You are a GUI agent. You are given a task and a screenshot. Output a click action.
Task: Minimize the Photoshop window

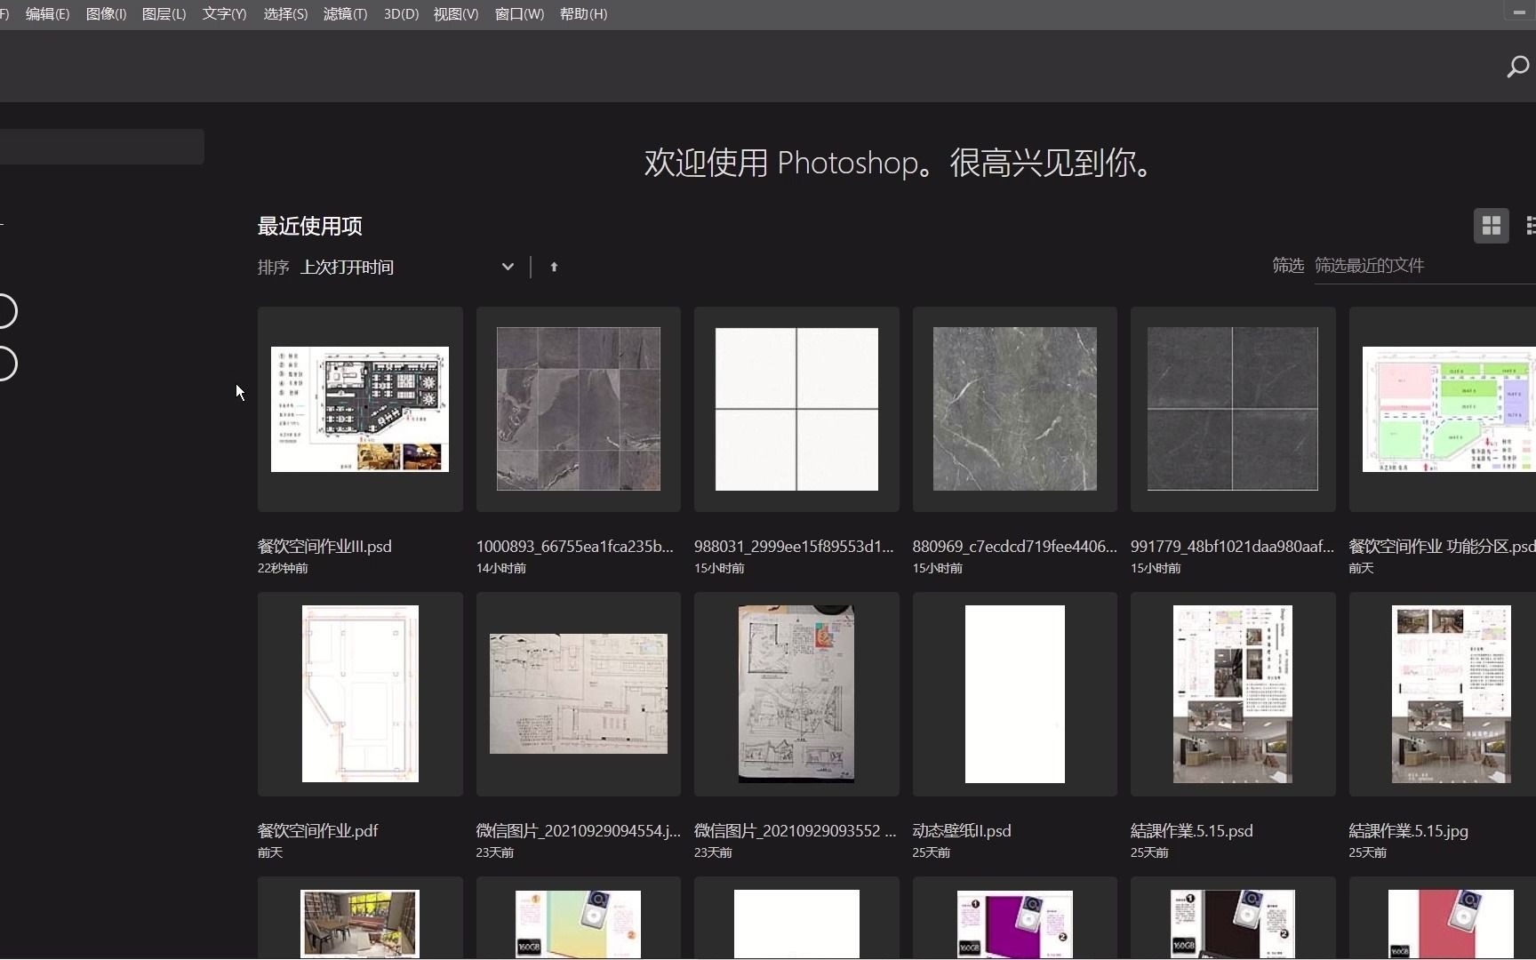[x=1518, y=12]
